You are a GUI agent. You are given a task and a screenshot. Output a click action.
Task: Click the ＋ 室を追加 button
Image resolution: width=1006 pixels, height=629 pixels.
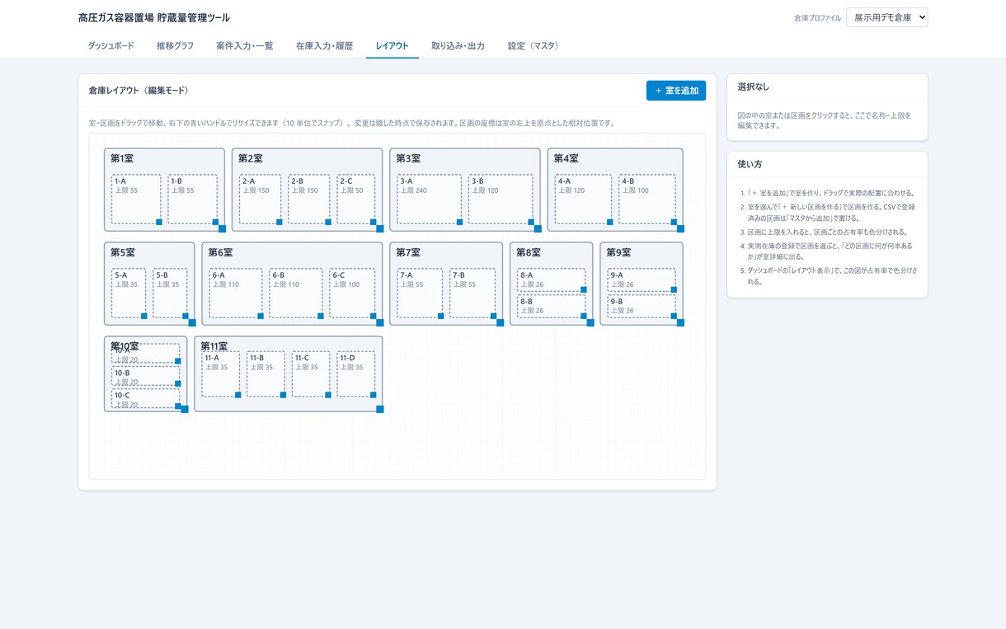tap(676, 91)
